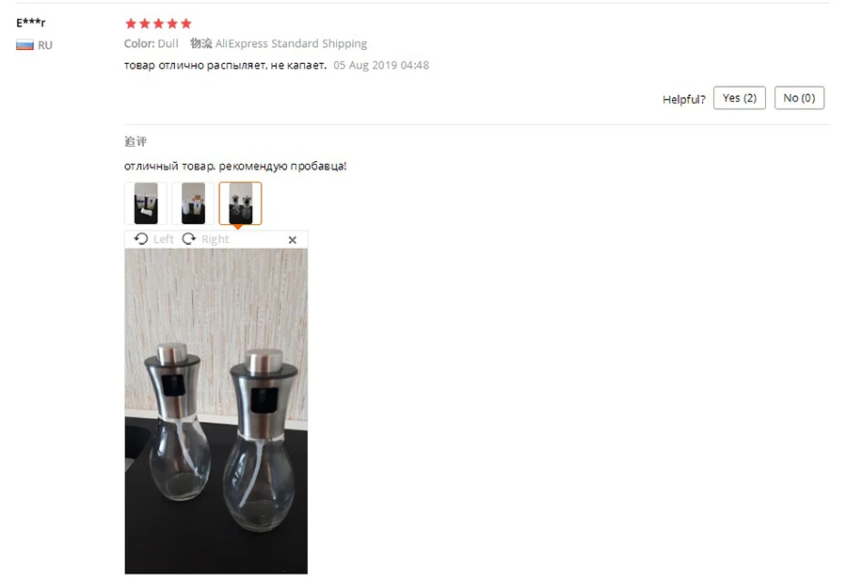The height and width of the screenshot is (581, 847).
Task: Close the enlarged review photo
Action: click(293, 240)
